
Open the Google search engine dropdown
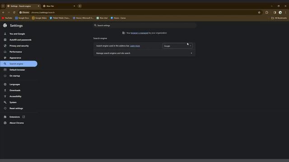[177, 46]
